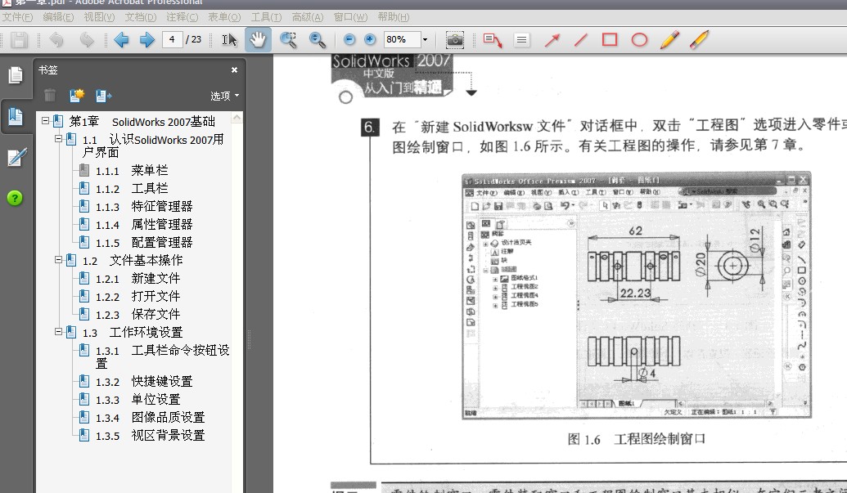
Task: Jump to bookmark 1.3.5 视区背景设置
Action: pyautogui.click(x=151, y=435)
